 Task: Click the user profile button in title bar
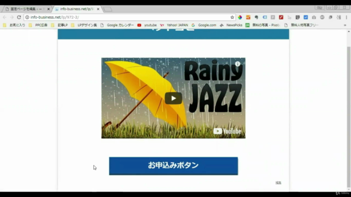[319, 8]
